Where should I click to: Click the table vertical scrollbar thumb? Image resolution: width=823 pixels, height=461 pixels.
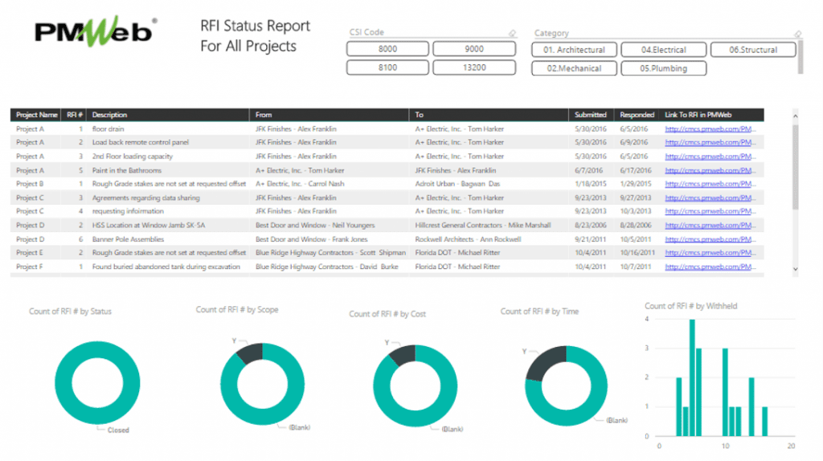pos(795,167)
